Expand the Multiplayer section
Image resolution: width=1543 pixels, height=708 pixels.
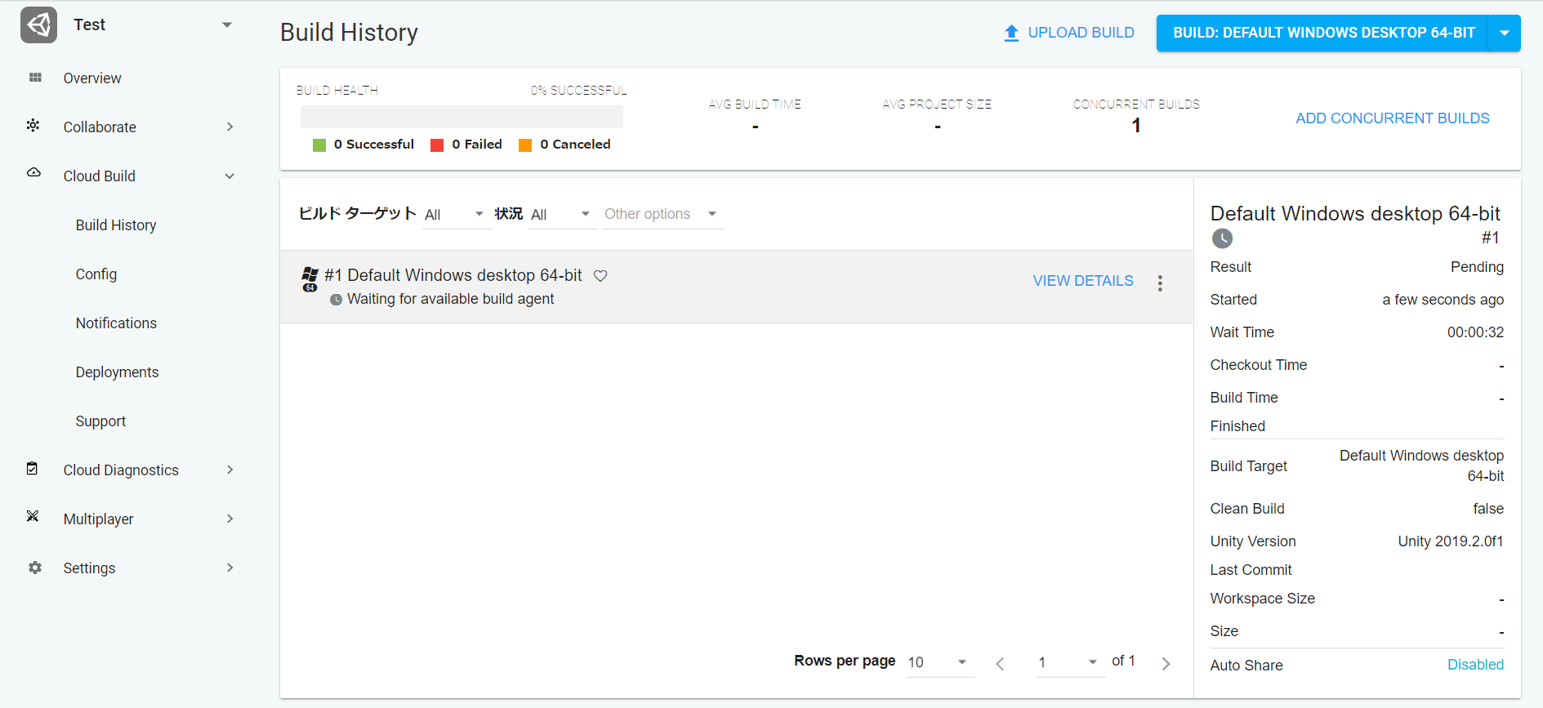pyautogui.click(x=230, y=519)
